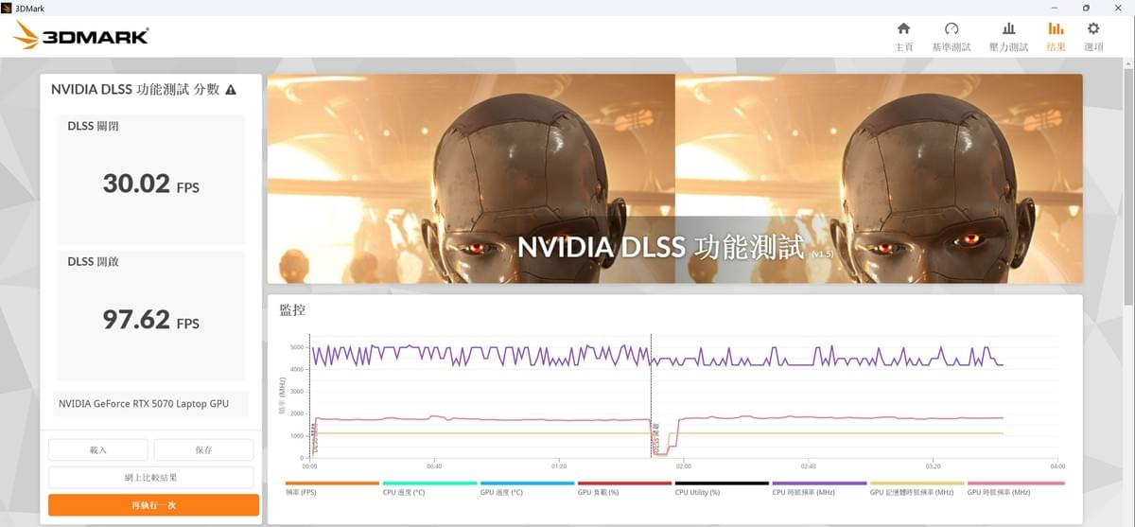Click the vertical scrollbar on right edge

click(1128, 189)
